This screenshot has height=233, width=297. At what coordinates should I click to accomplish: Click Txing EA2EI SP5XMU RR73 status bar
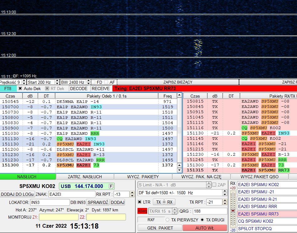pos(205,89)
